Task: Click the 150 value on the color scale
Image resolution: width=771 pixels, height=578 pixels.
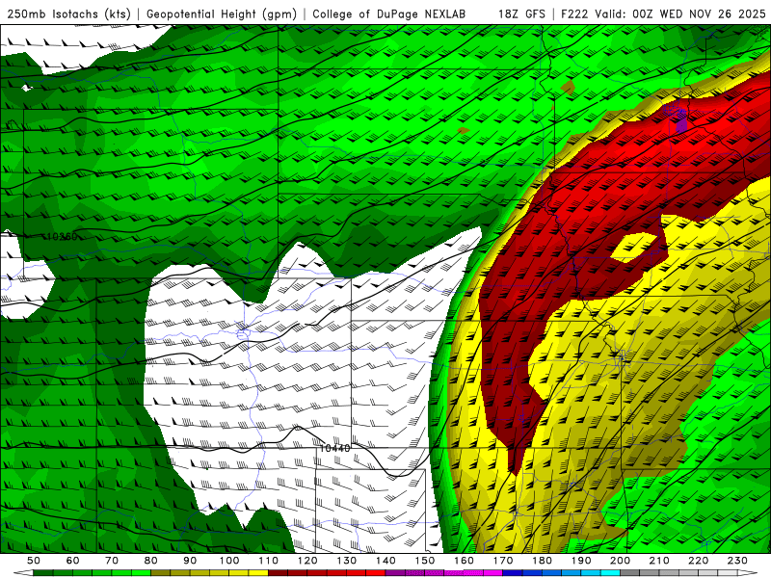Action: [425, 561]
